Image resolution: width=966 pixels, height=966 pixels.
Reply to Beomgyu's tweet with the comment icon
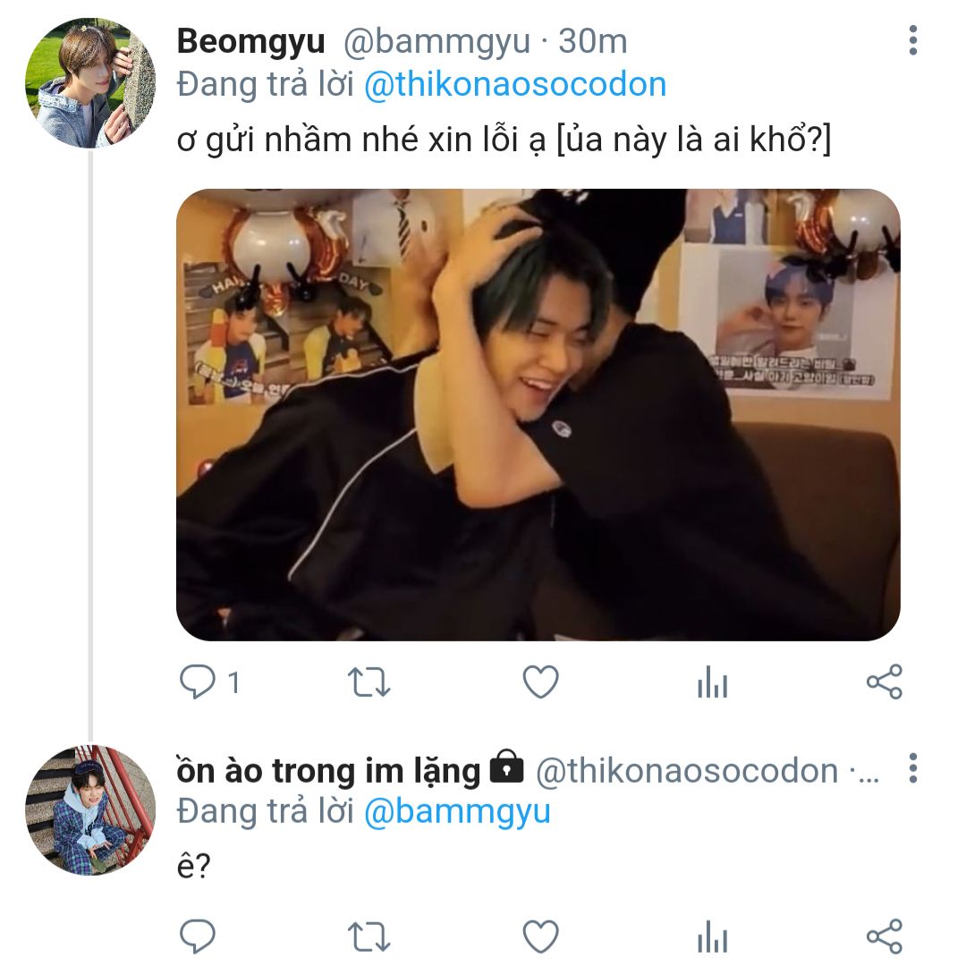coord(197,683)
